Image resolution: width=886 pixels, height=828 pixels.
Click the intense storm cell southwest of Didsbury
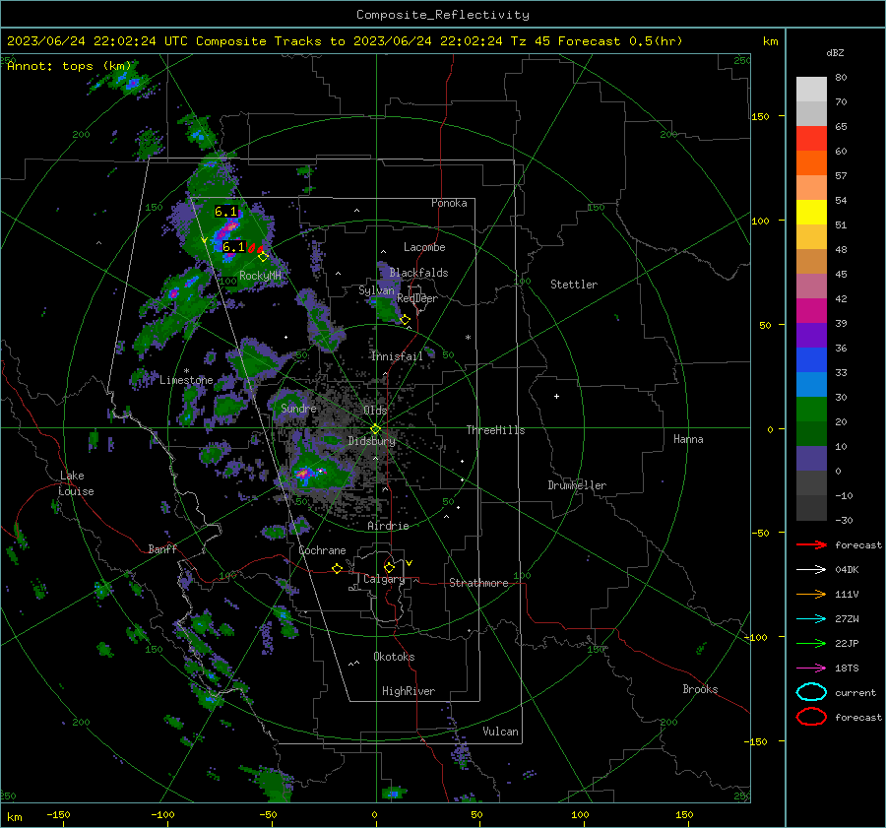pyautogui.click(x=305, y=473)
